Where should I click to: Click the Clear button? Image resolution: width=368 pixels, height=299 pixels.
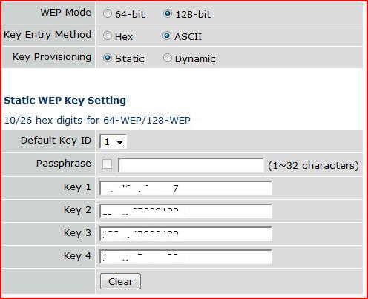coord(120,281)
